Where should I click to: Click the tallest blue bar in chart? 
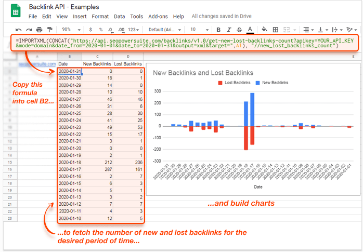click(252, 109)
